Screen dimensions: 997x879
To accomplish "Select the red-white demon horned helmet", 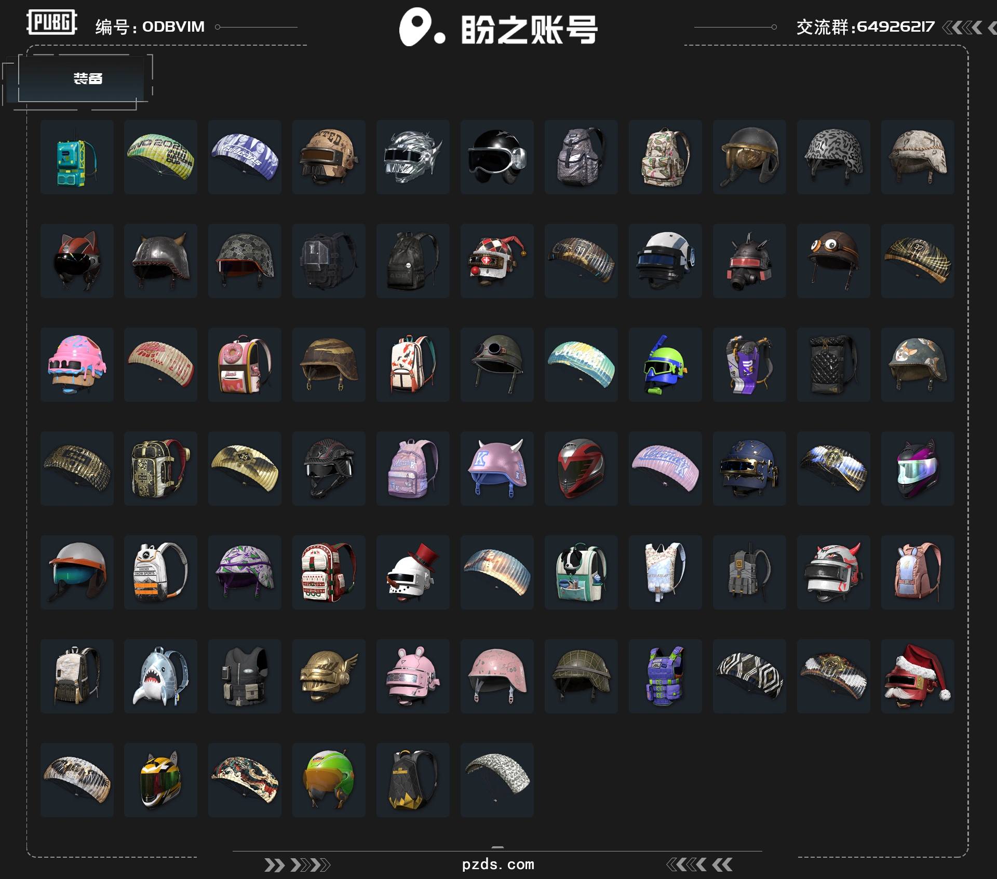I will (x=833, y=572).
